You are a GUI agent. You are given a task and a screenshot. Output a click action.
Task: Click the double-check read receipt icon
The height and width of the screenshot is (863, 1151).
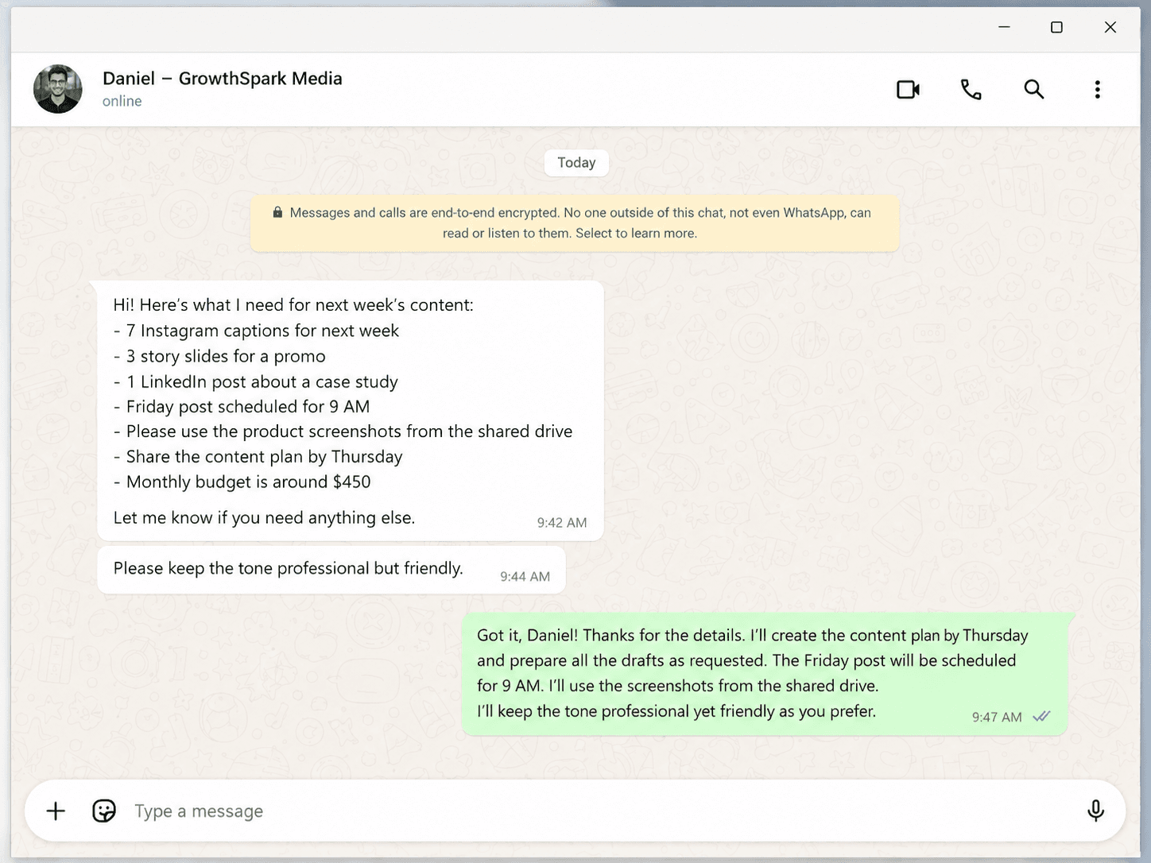click(1041, 717)
